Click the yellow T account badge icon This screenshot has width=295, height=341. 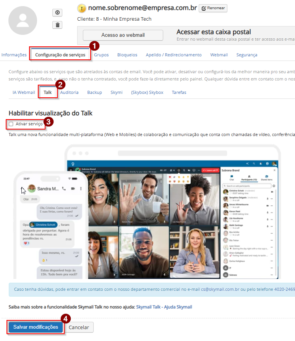click(81, 8)
